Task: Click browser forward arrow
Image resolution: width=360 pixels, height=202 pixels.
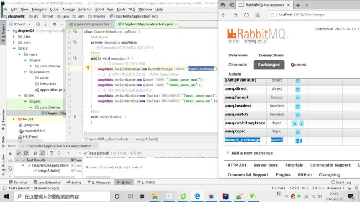Action: [235, 15]
